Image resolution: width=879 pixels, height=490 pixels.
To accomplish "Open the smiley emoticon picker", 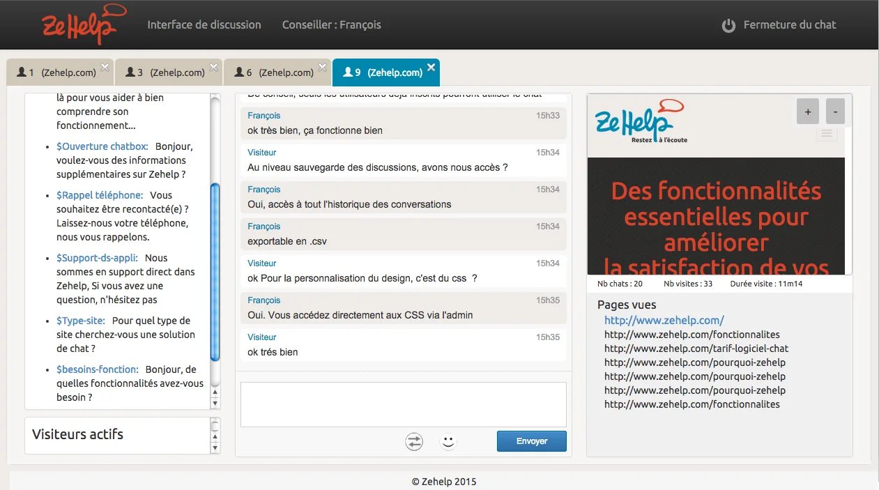I will (x=448, y=441).
